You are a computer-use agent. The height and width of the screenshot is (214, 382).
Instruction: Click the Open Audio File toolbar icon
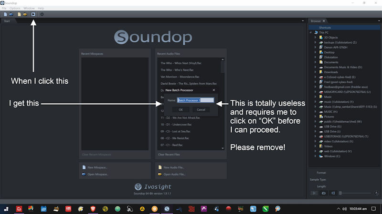tap(25, 14)
